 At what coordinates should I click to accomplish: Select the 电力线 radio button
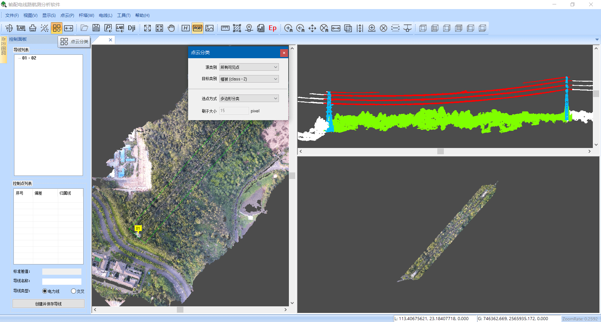[x=44, y=291]
